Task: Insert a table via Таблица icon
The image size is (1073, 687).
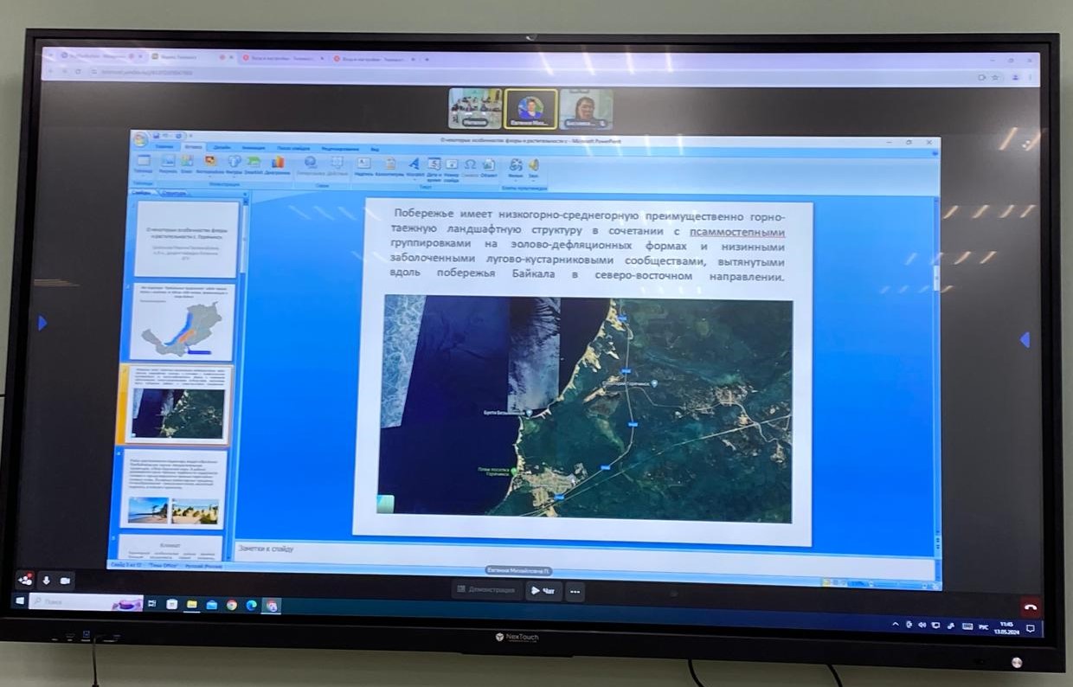Action: point(143,164)
